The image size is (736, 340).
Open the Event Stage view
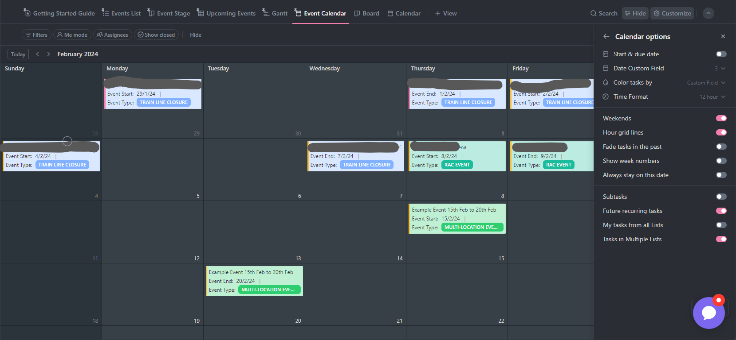tap(169, 13)
